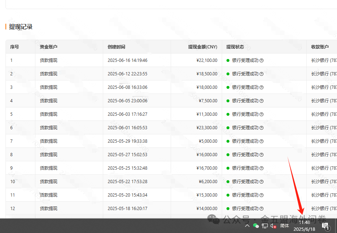Click 银行受理成功 status in row 1

[245, 60]
